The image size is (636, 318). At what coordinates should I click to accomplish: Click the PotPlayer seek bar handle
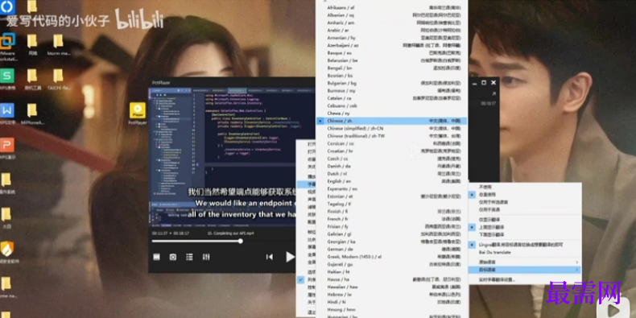click(x=241, y=241)
